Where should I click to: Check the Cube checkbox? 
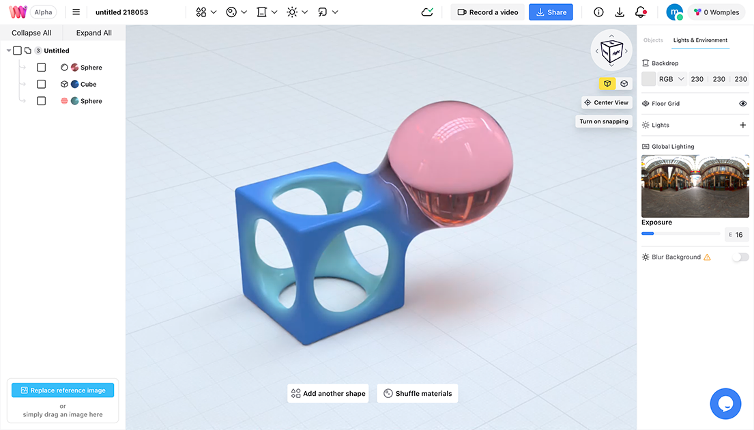pos(42,84)
